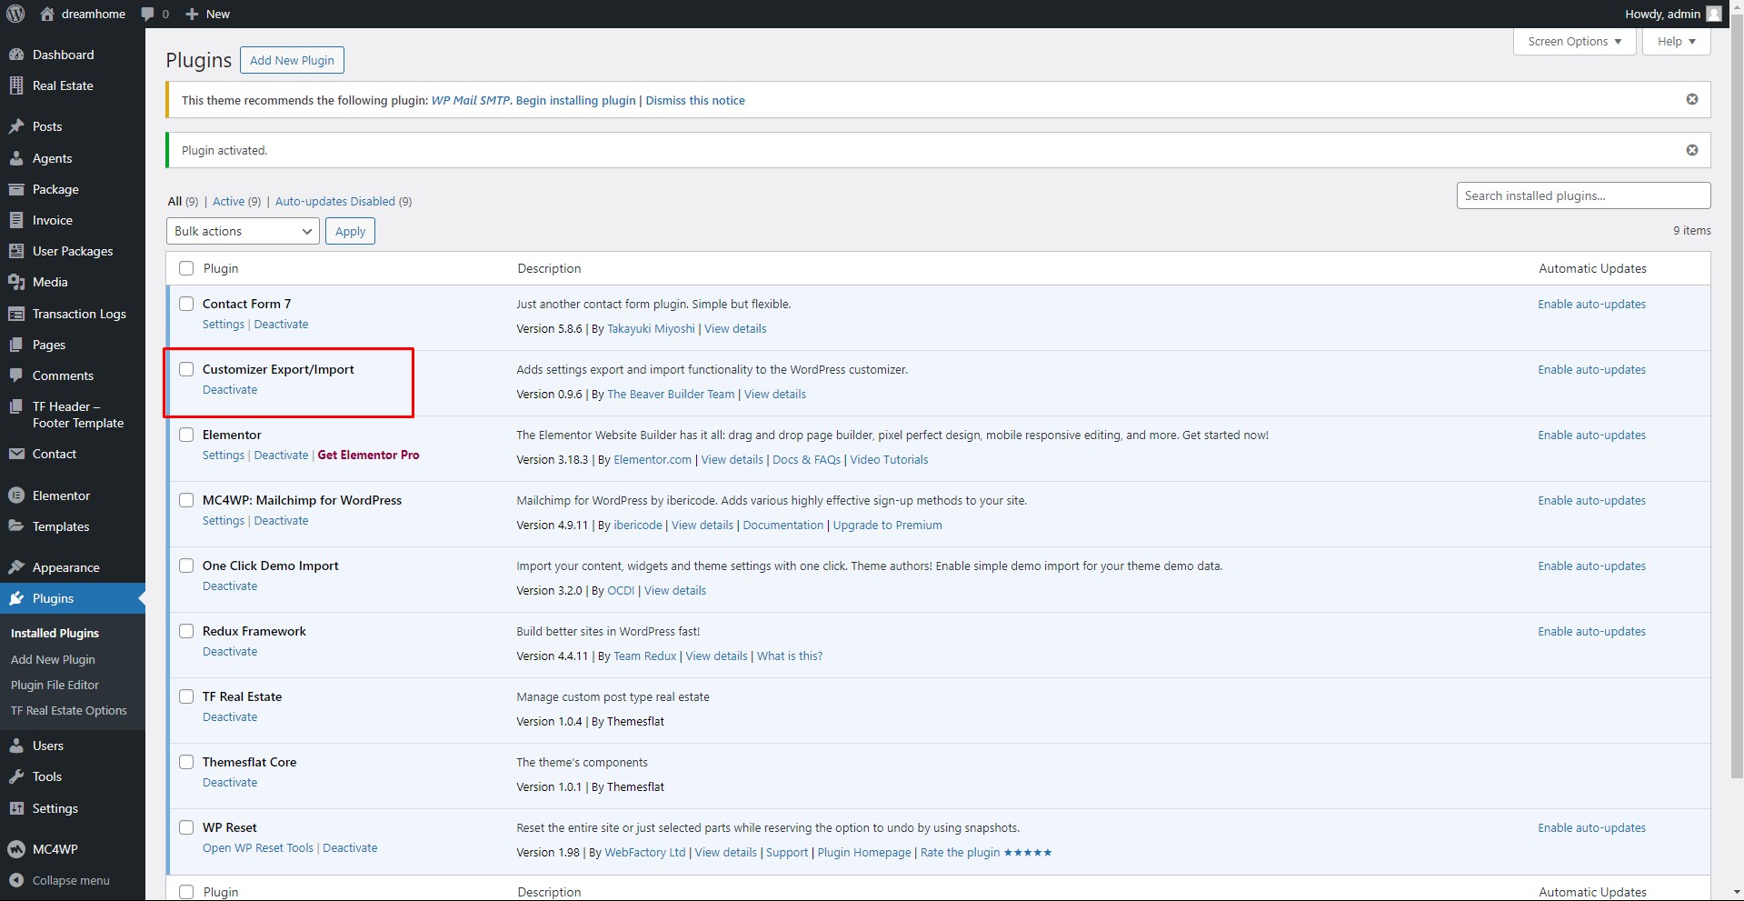Click the Real Estate building icon
The image size is (1744, 901).
pos(16,85)
